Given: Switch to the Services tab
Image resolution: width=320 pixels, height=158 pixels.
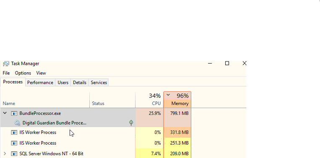Looking at the screenshot, I should [x=99, y=83].
